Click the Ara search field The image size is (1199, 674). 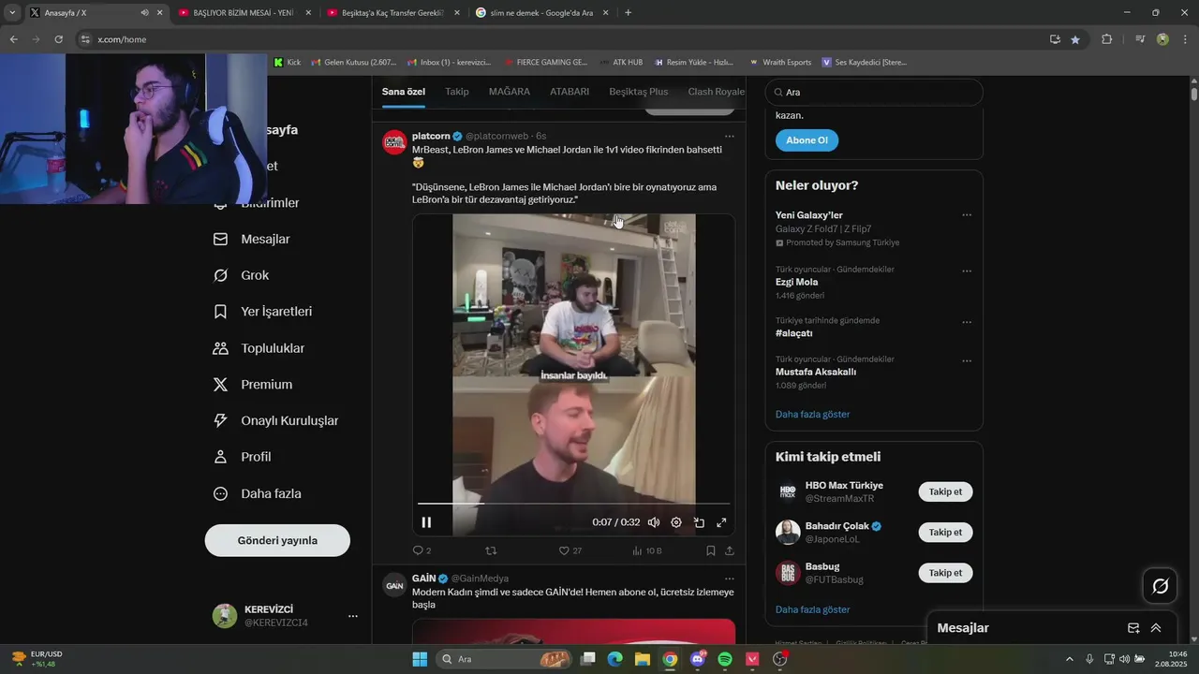point(874,92)
